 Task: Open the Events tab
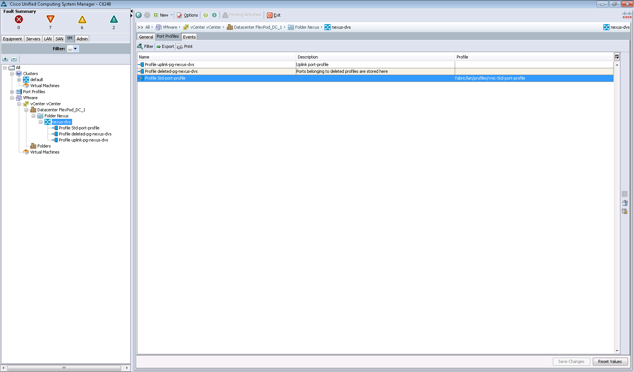[x=189, y=37]
